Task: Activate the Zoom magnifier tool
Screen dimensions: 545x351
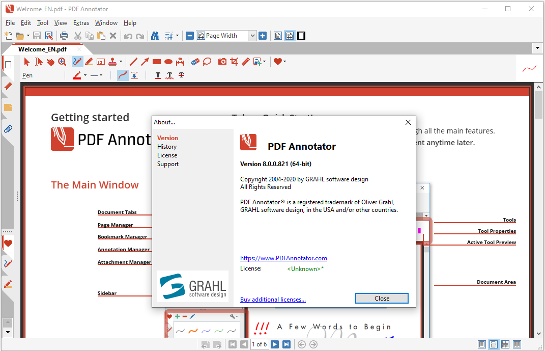Action: click(62, 62)
